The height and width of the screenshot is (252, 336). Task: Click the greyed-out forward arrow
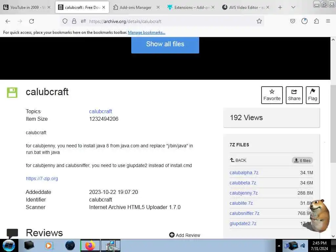[x=20, y=21]
